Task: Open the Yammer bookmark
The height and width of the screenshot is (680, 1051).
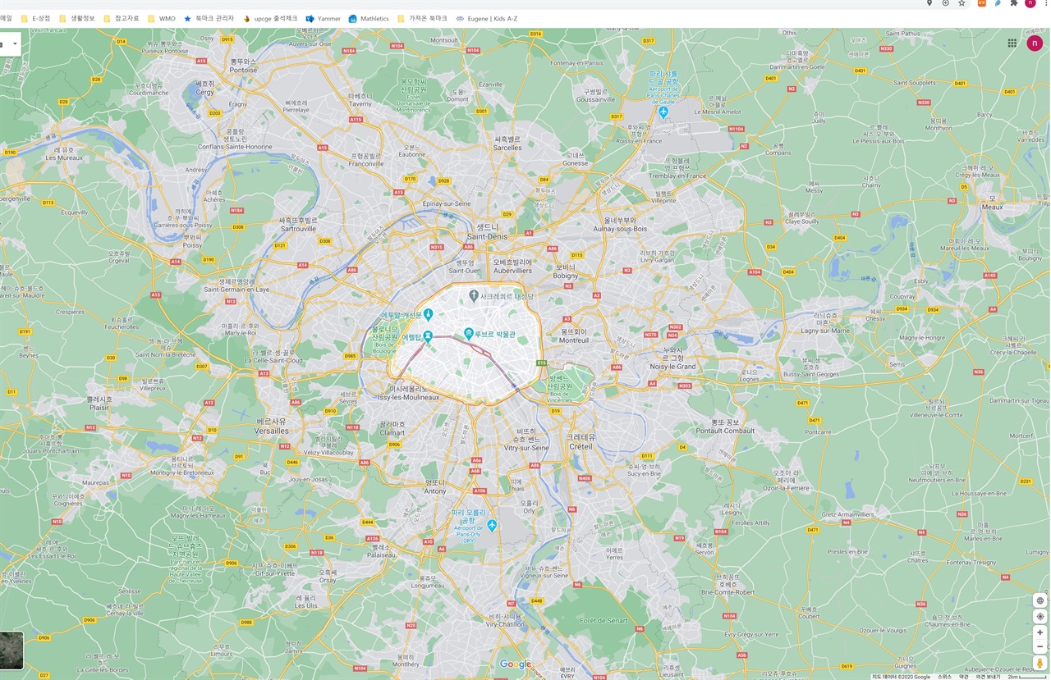Action: click(x=323, y=18)
